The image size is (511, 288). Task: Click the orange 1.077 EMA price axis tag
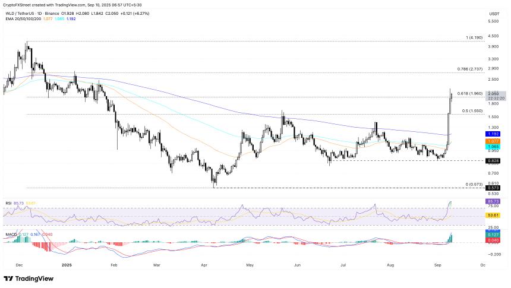tap(493, 141)
